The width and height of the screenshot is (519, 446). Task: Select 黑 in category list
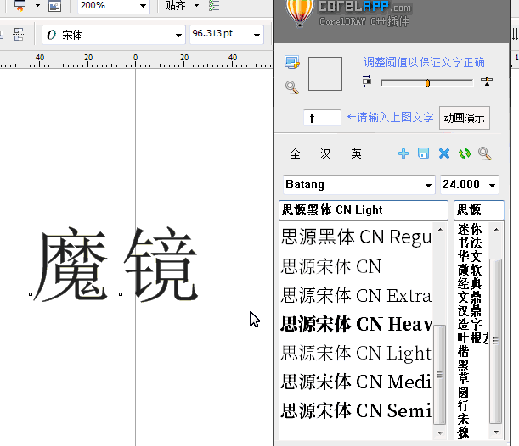464,365
